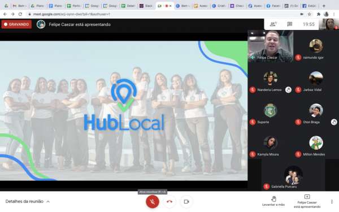Click raimundo igor's avatar
The image size is (339, 212).
[316, 46]
